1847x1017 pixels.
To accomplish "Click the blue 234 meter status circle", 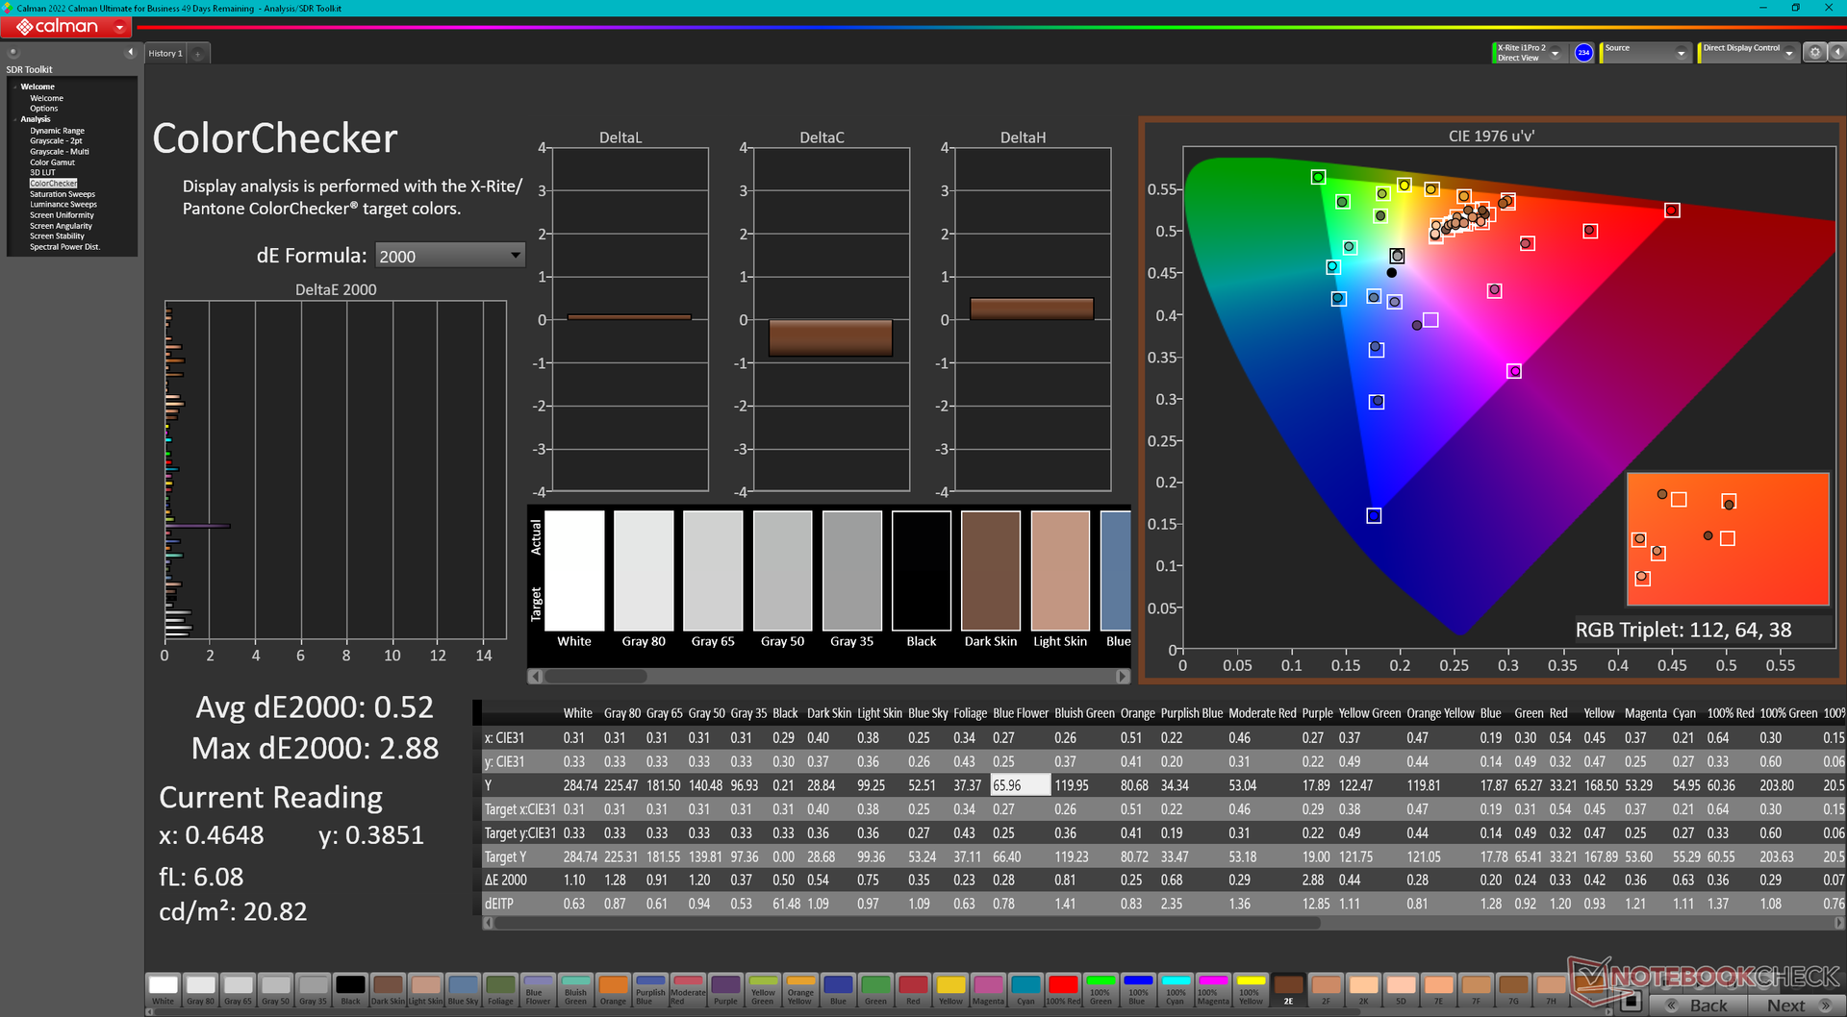I will [1583, 53].
